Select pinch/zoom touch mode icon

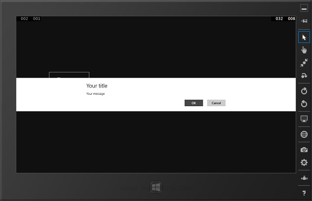[304, 63]
